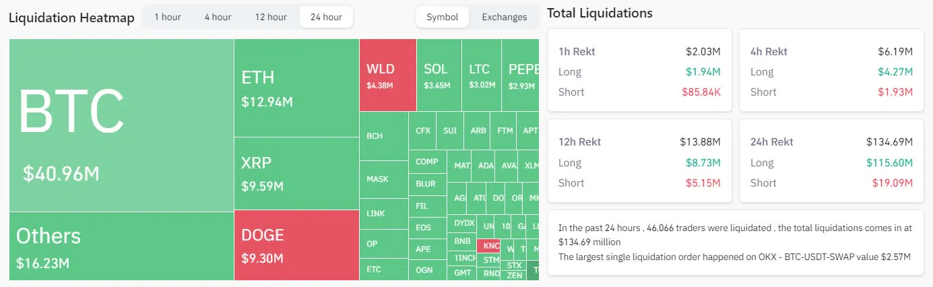Open the 24h Rekt liquidation card
Viewport: 933px width, 287px height.
point(831,161)
